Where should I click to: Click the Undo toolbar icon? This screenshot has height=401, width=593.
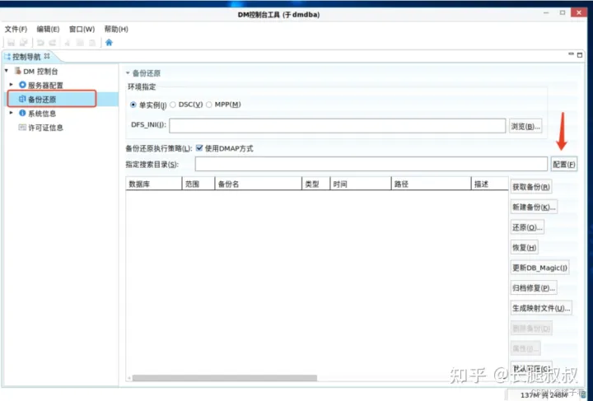tap(40, 43)
